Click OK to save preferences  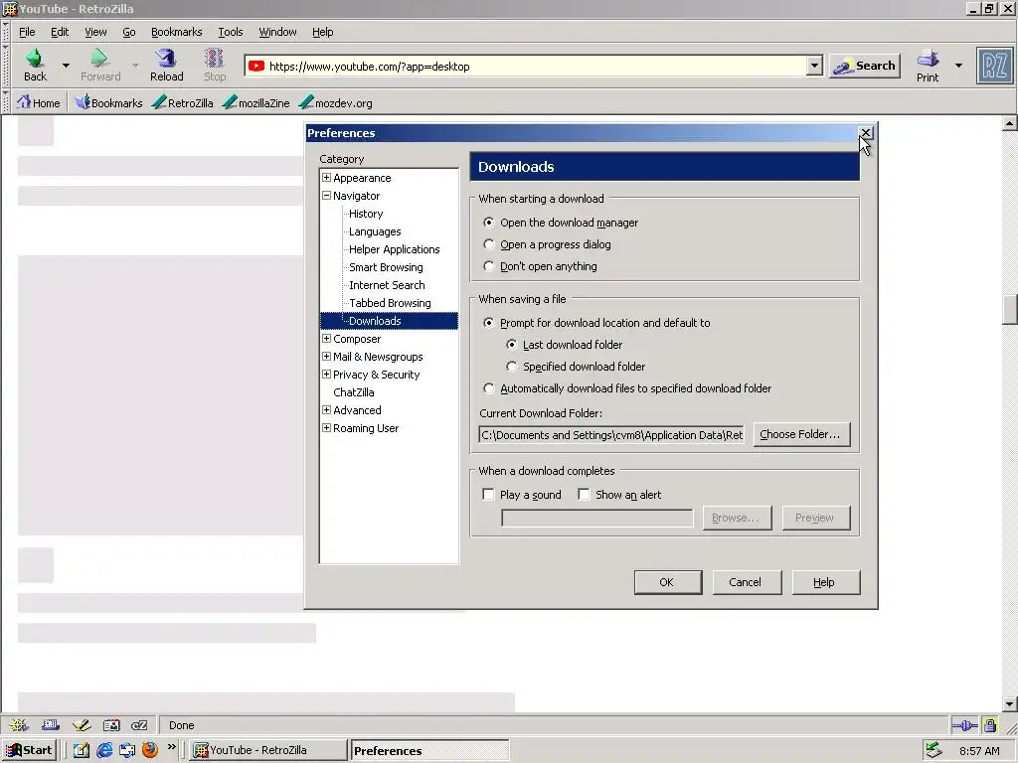(x=667, y=582)
